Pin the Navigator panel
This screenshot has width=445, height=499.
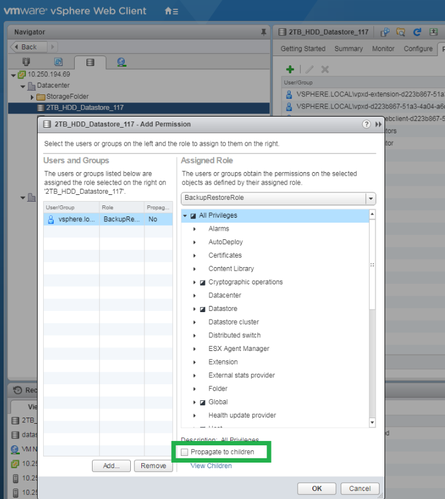(x=264, y=31)
